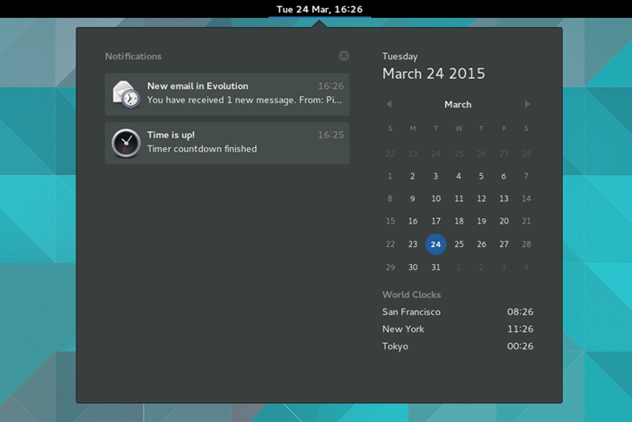Click the 16:26 email notification timestamp
Image resolution: width=632 pixels, height=422 pixels.
pos(331,86)
